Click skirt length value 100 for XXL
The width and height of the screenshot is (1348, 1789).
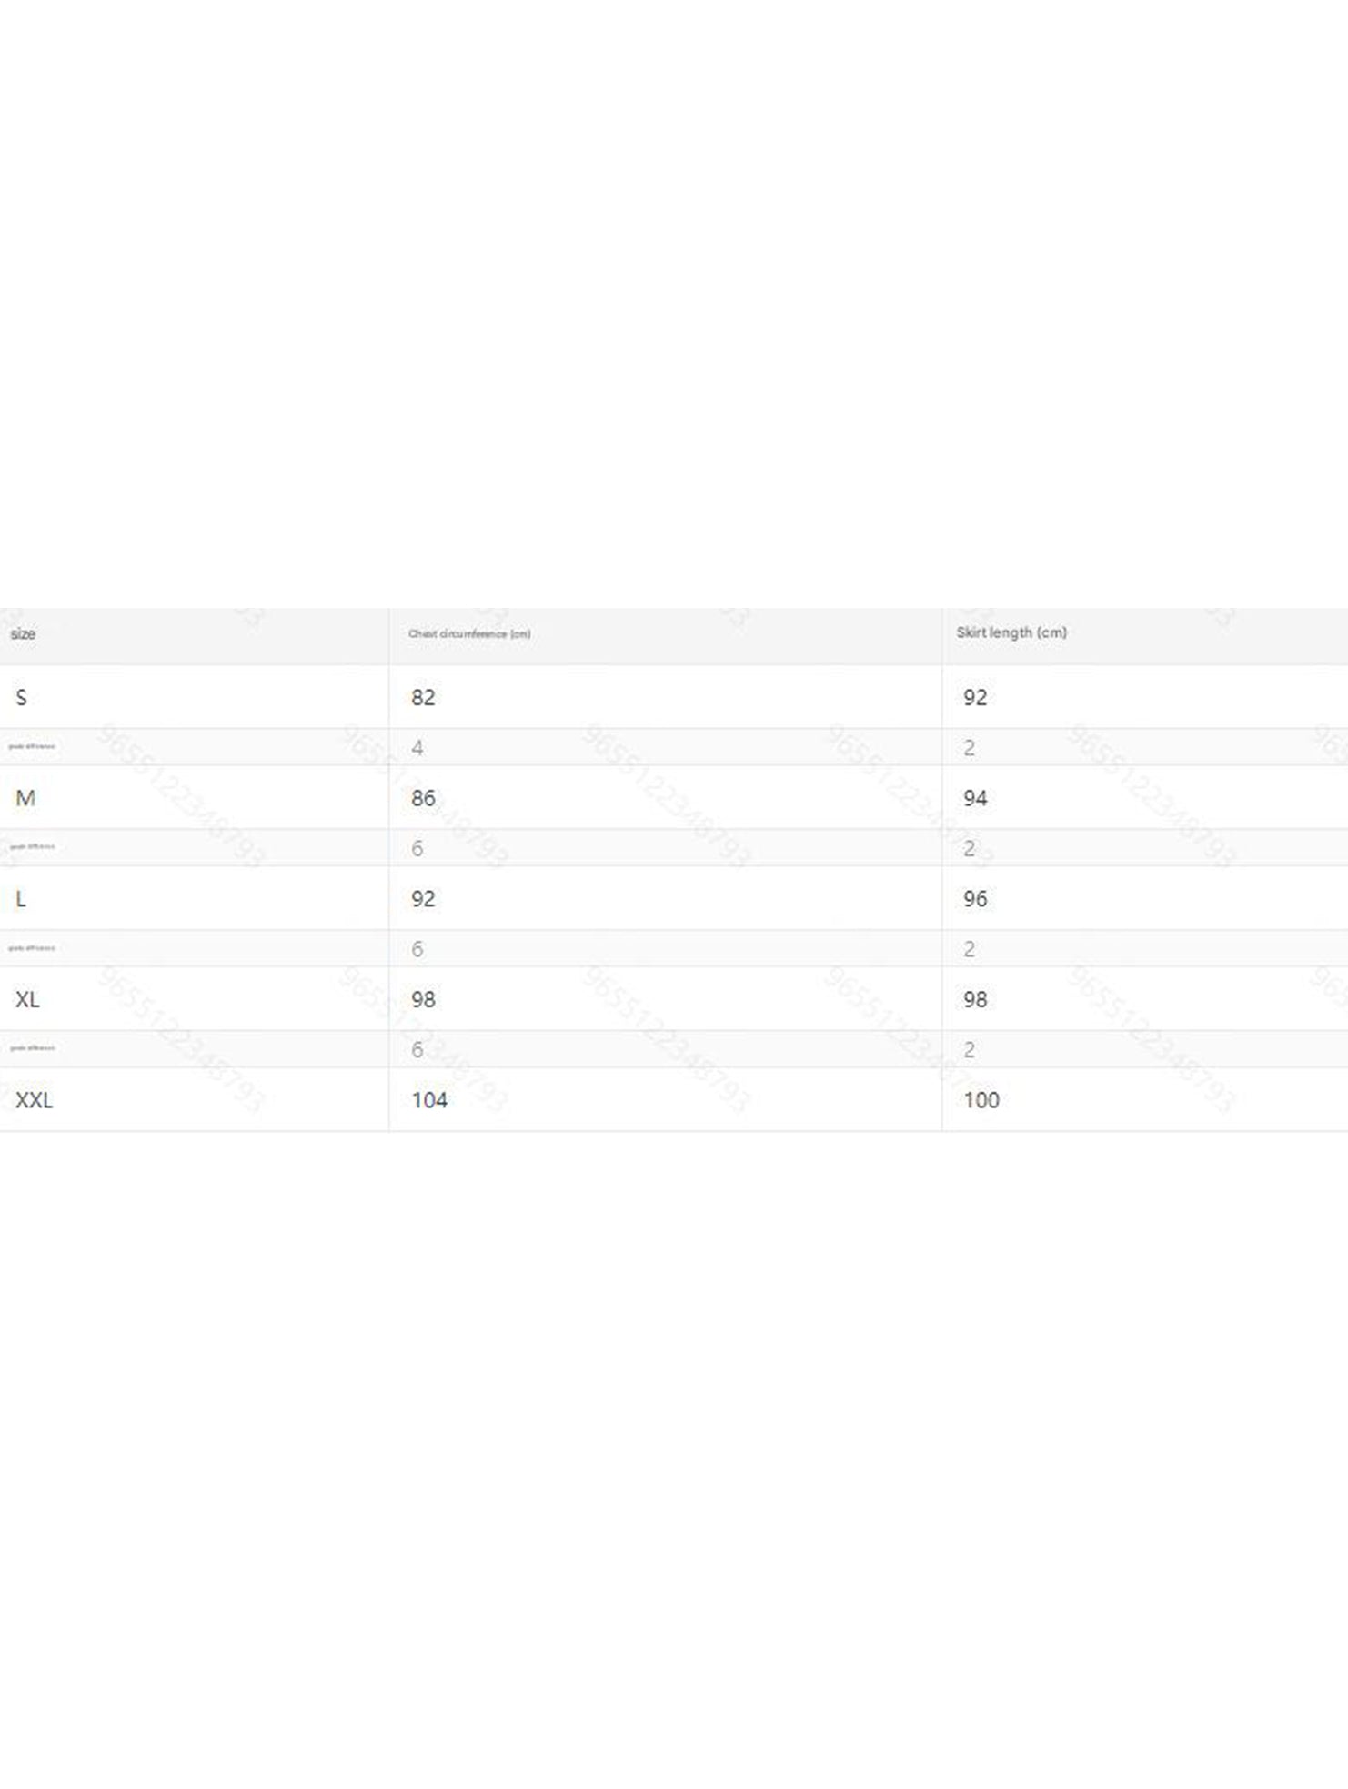coord(981,1100)
